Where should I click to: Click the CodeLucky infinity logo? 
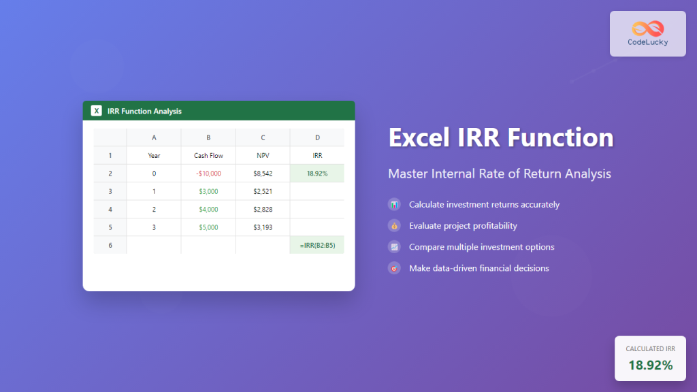(x=647, y=27)
